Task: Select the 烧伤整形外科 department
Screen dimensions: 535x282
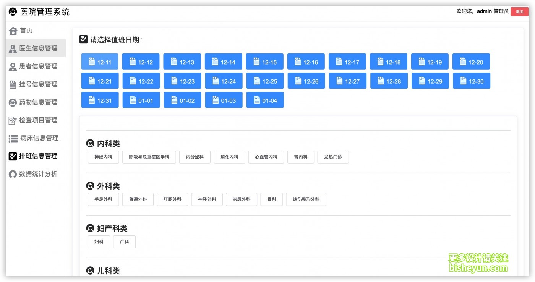Action: tap(306, 199)
